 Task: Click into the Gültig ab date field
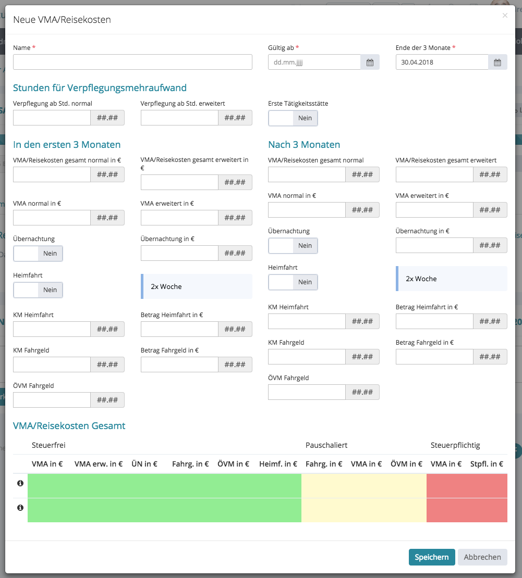(x=314, y=62)
